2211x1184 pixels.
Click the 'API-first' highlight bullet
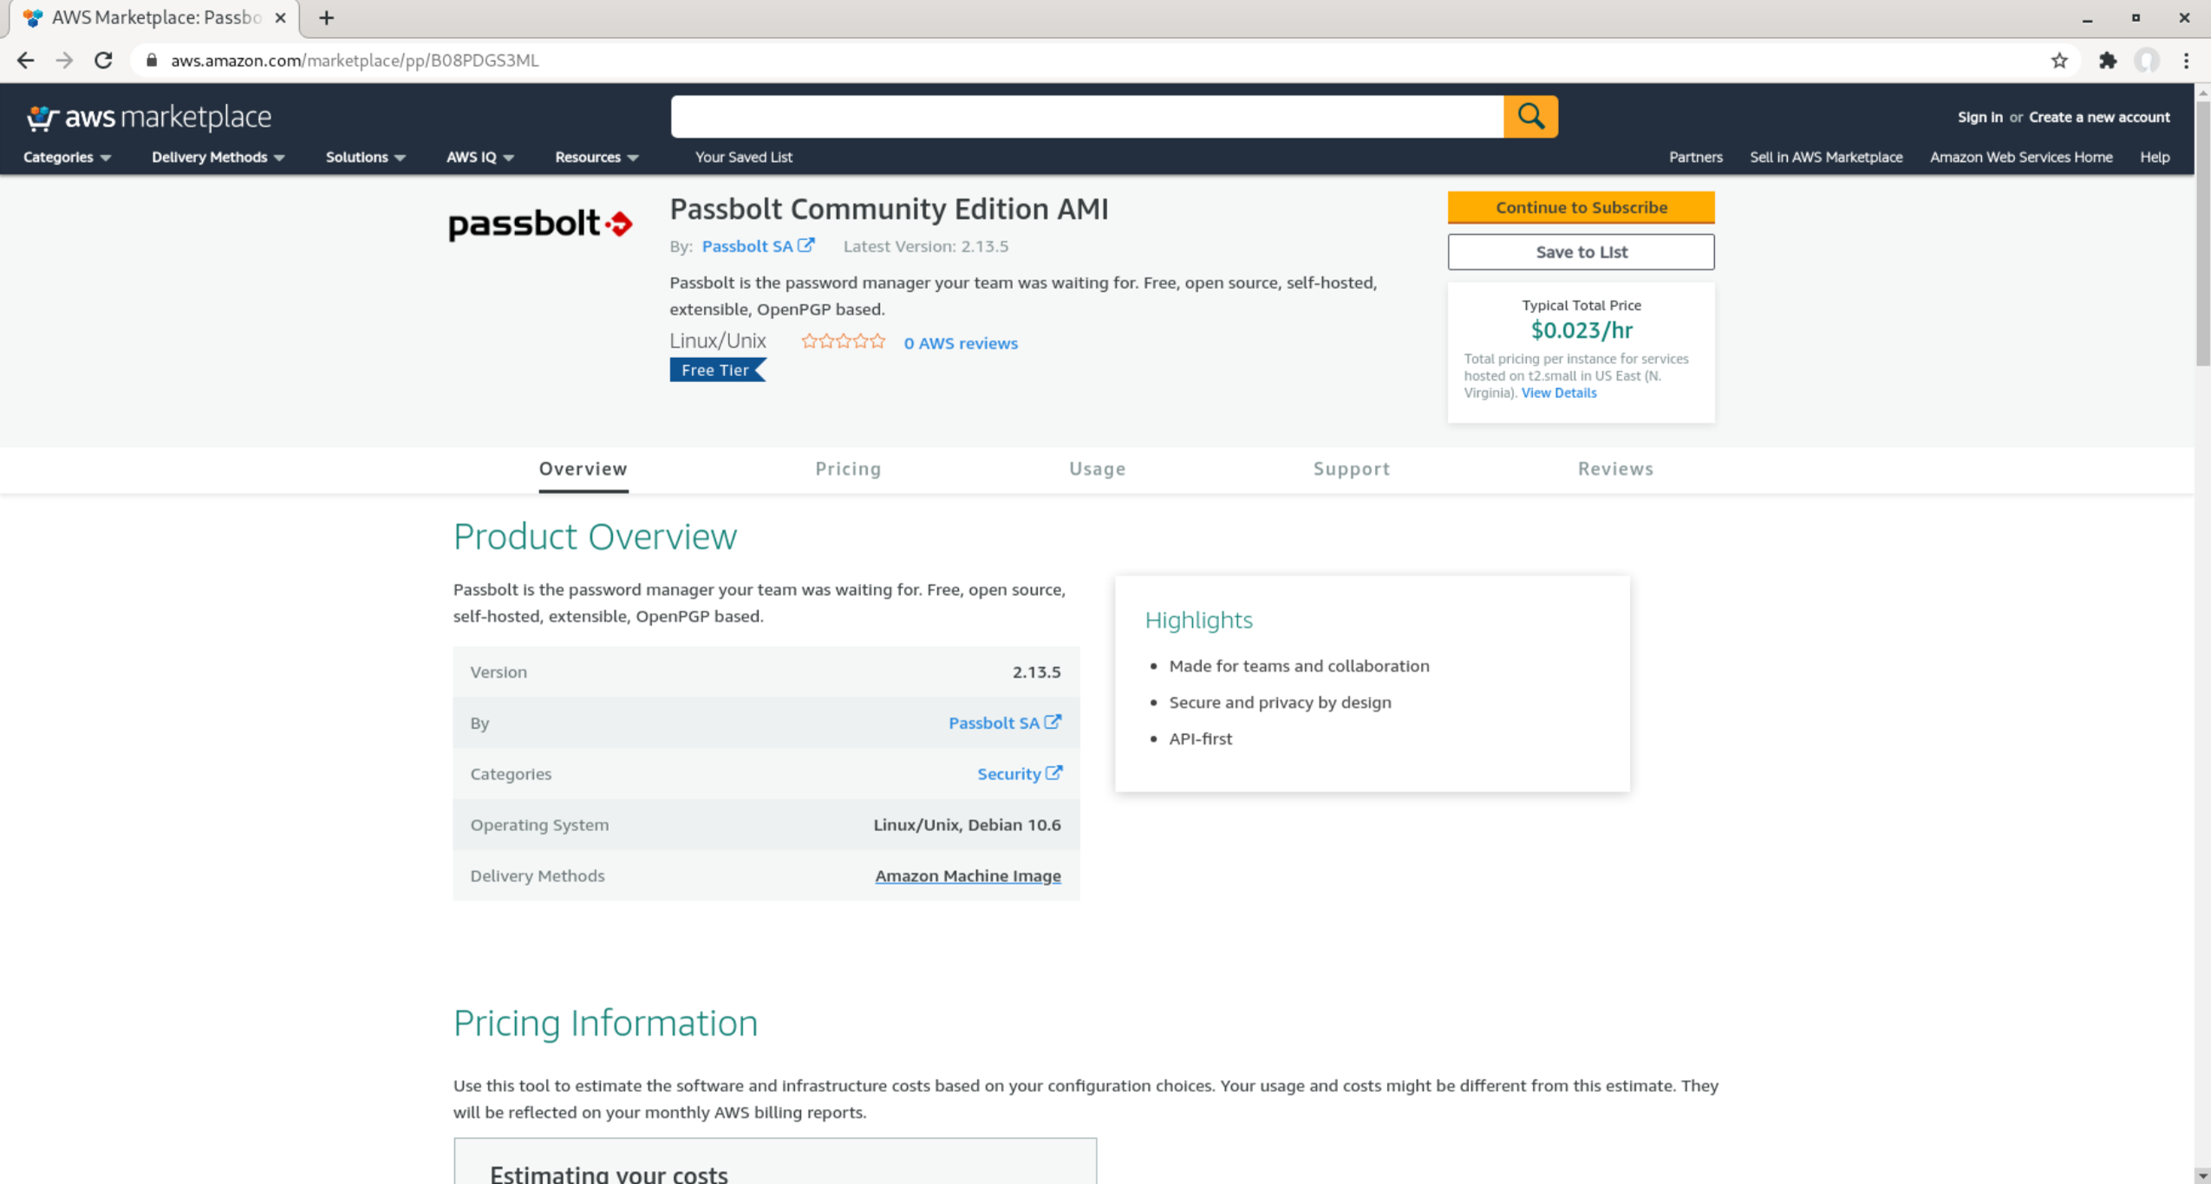(x=1200, y=738)
